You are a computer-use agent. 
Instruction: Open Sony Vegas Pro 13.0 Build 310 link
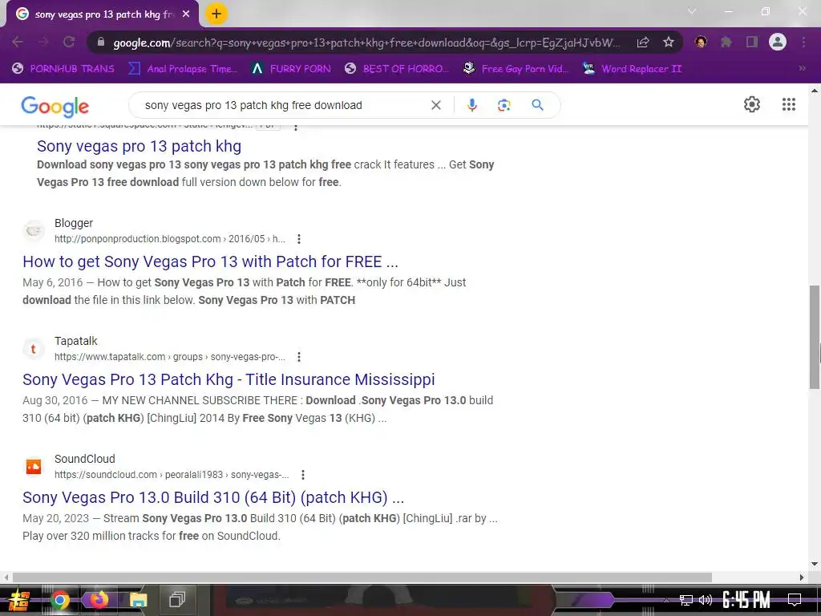[x=213, y=497]
